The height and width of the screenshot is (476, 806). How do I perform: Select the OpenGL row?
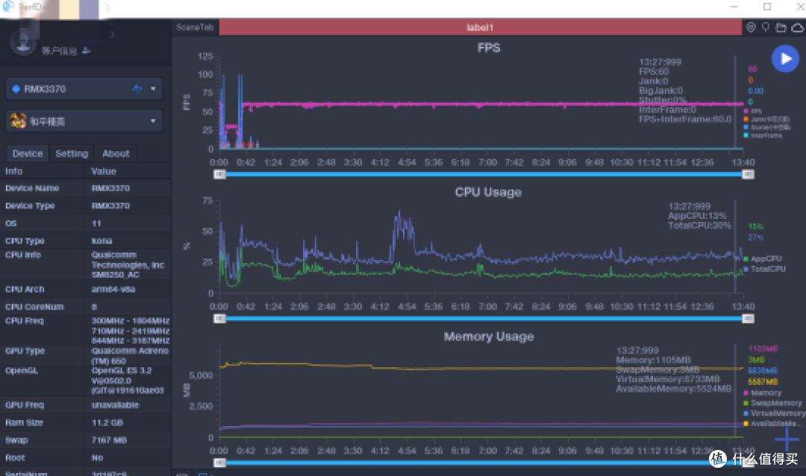(x=85, y=381)
